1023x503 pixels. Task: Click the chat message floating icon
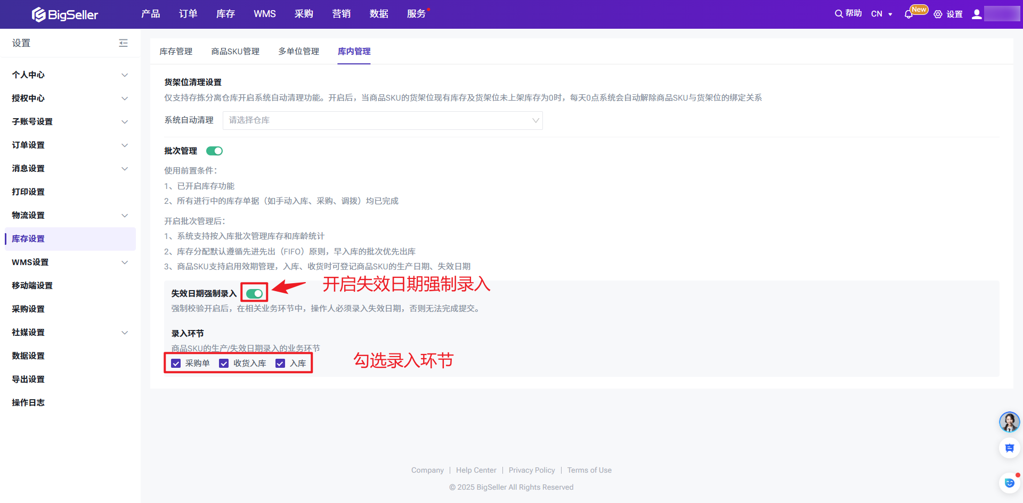pos(1009,448)
